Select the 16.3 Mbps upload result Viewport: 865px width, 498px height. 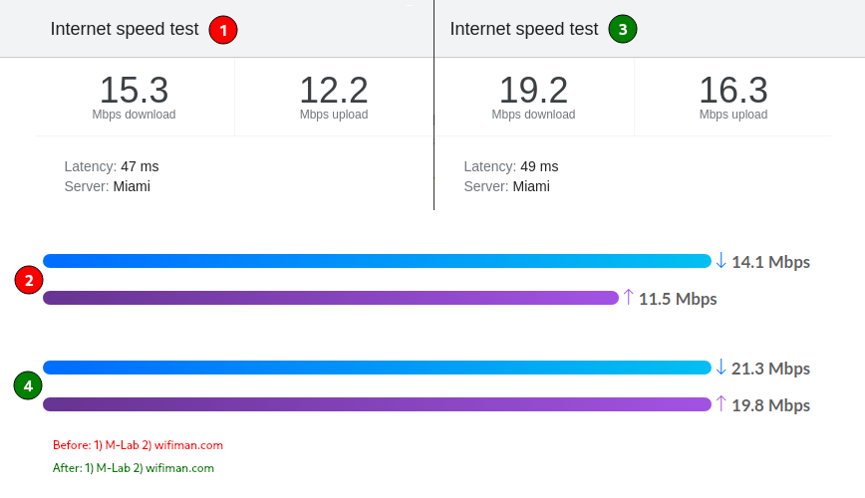pos(733,97)
